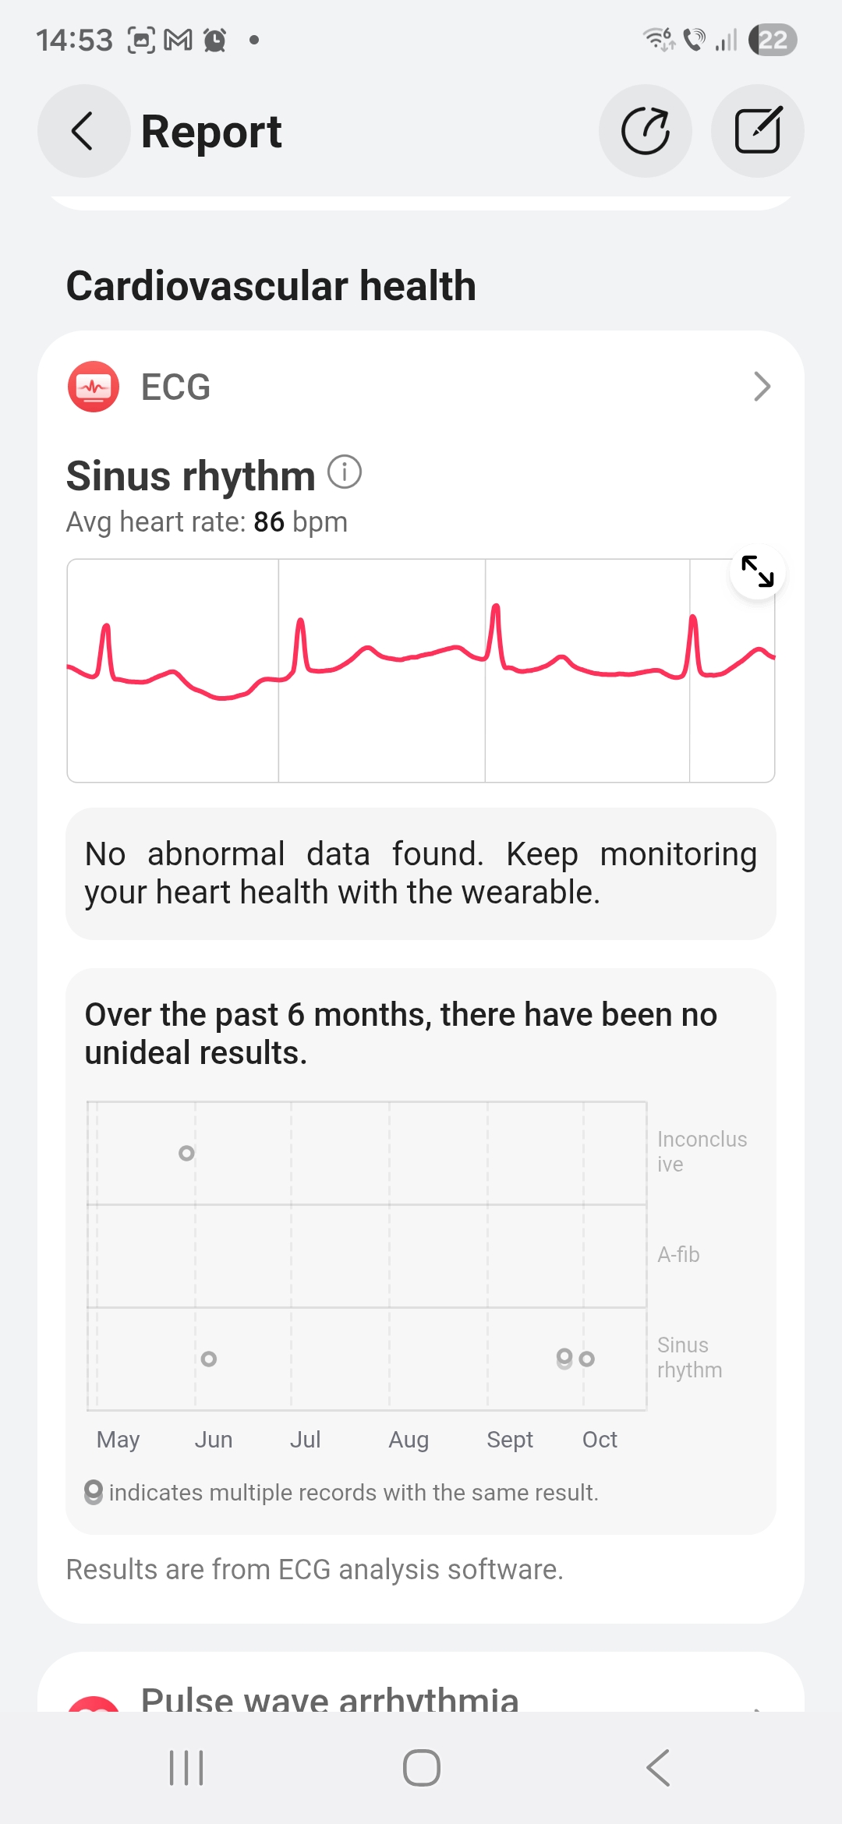The image size is (842, 1824).
Task: Tap the red ECG heart monitor icon
Action: (x=94, y=387)
